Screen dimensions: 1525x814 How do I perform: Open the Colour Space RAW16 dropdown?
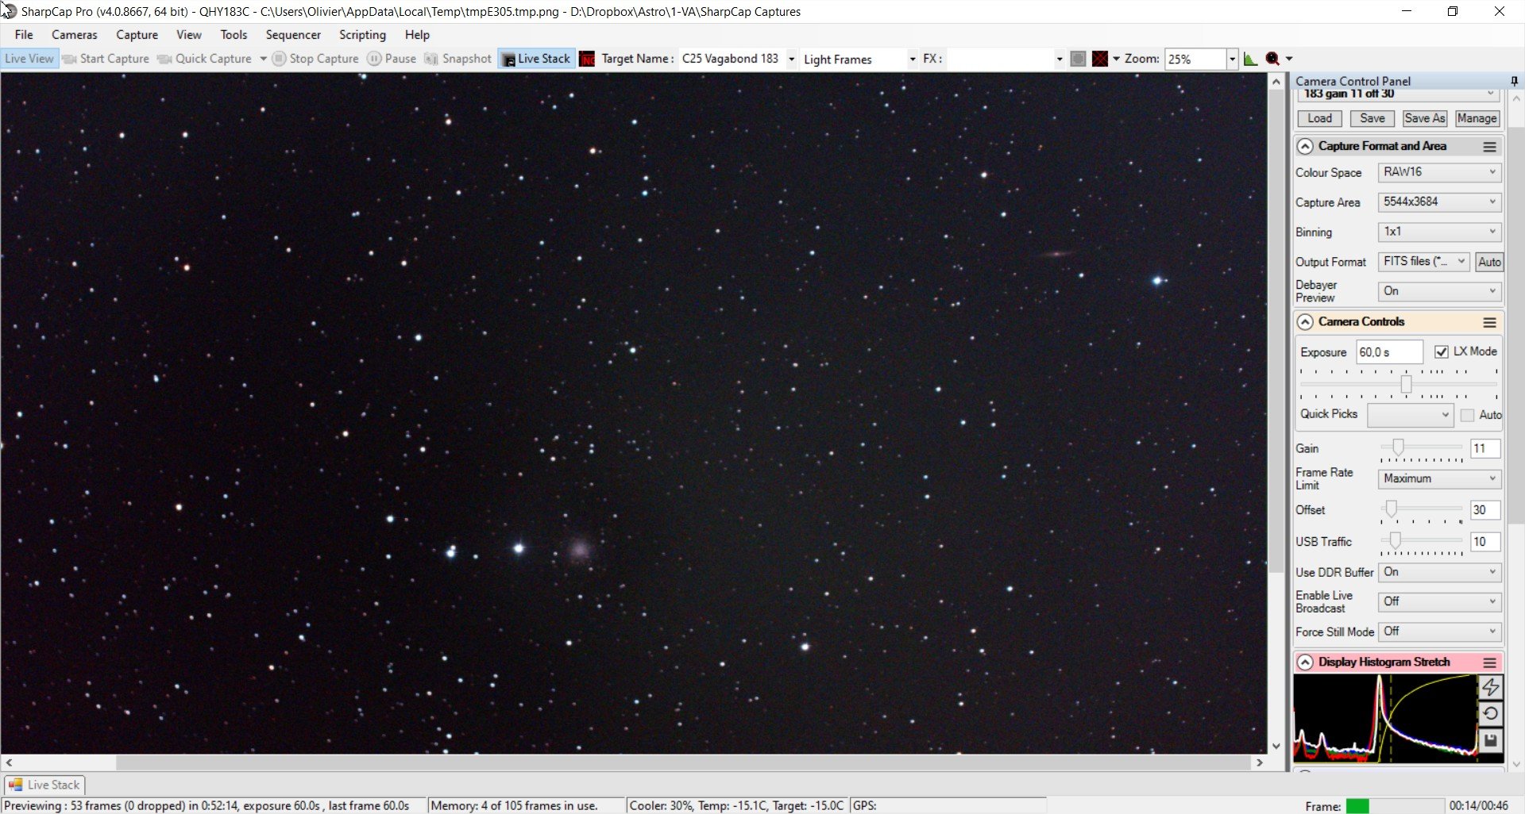pos(1439,172)
